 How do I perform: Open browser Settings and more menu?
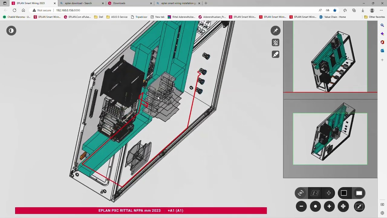pos(381,10)
